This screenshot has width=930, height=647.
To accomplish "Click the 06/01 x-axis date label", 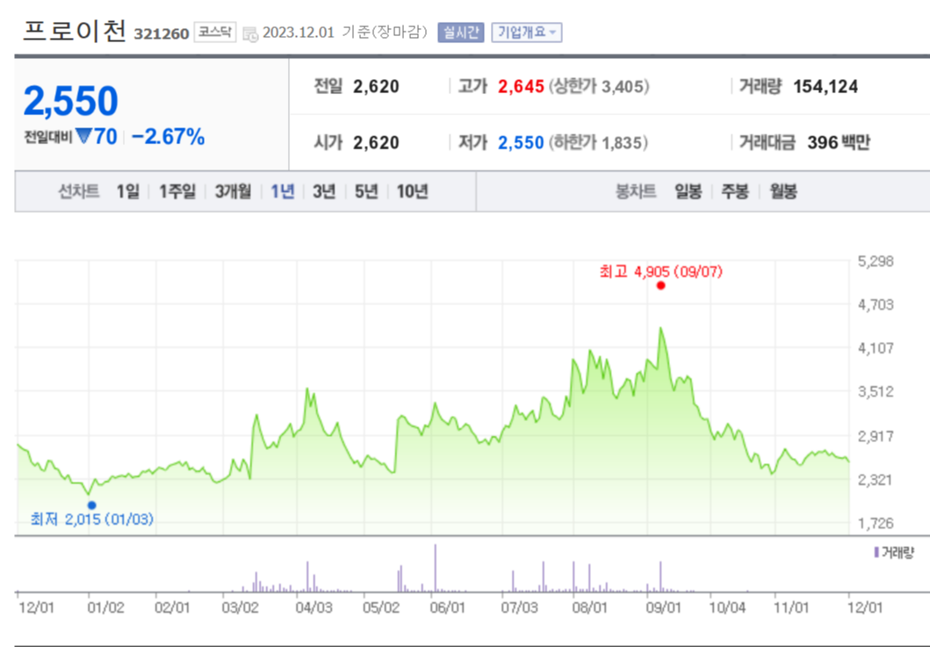I will tap(447, 607).
